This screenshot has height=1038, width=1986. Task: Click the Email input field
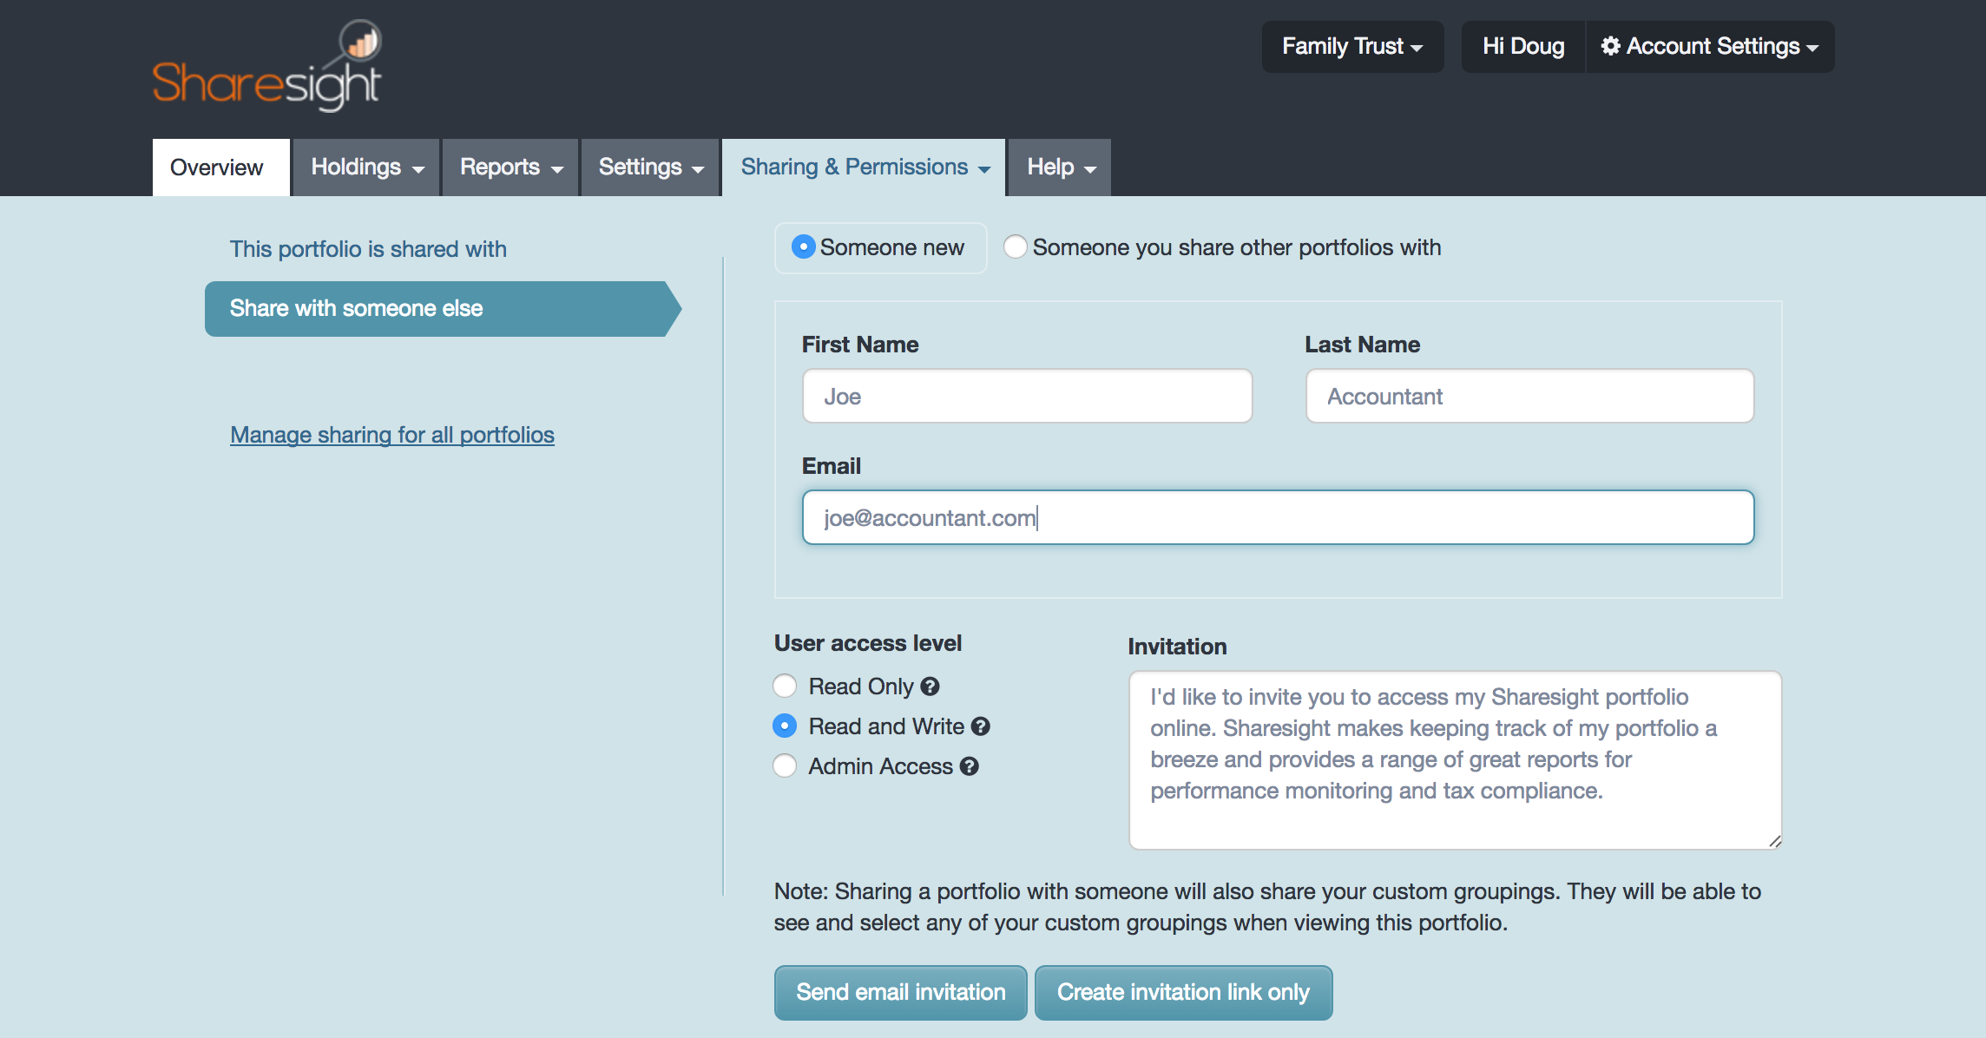pyautogui.click(x=1276, y=517)
